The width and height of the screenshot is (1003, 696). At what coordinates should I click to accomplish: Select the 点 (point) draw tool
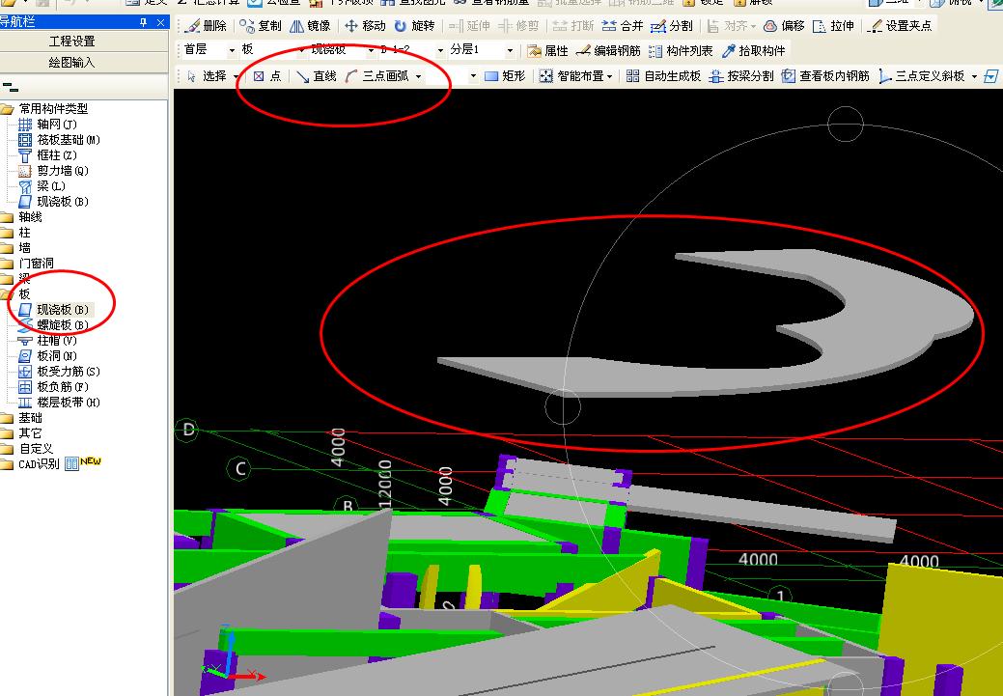tap(267, 76)
